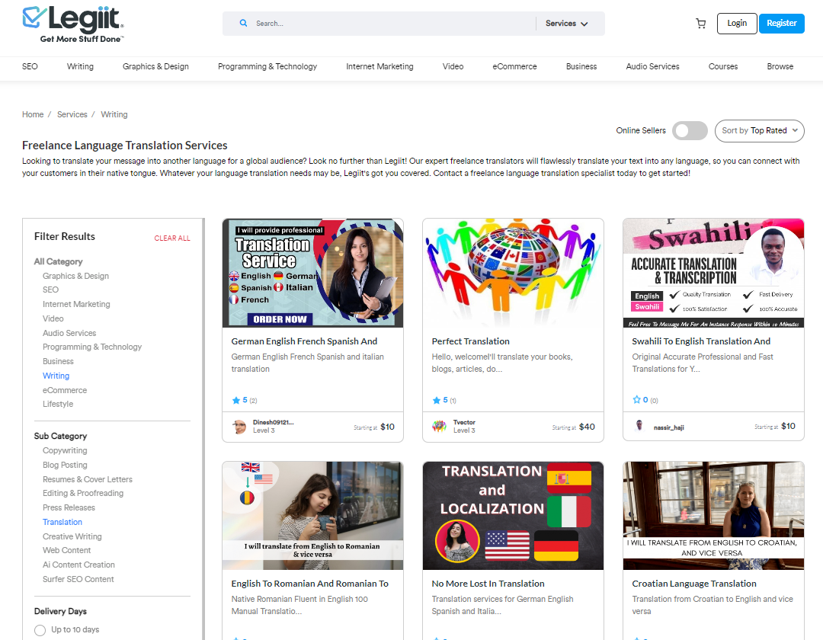Open the SEO menu

point(30,66)
